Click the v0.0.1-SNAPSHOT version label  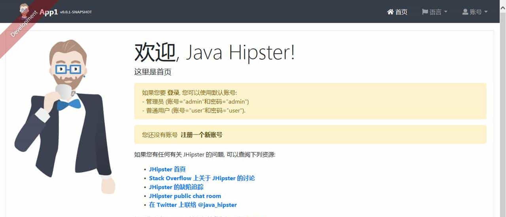click(76, 12)
